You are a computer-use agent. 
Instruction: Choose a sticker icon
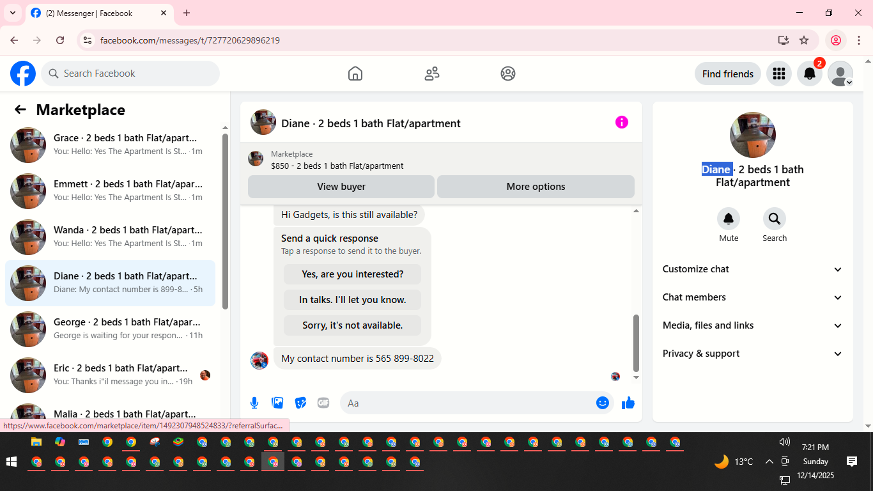click(x=300, y=403)
